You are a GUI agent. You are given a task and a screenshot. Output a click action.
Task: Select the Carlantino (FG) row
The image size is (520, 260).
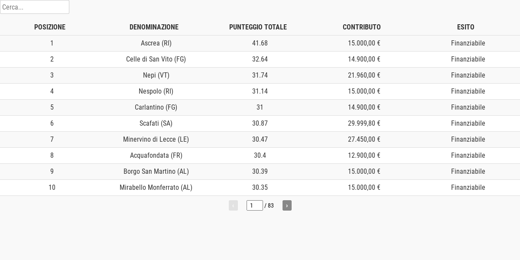click(x=260, y=107)
